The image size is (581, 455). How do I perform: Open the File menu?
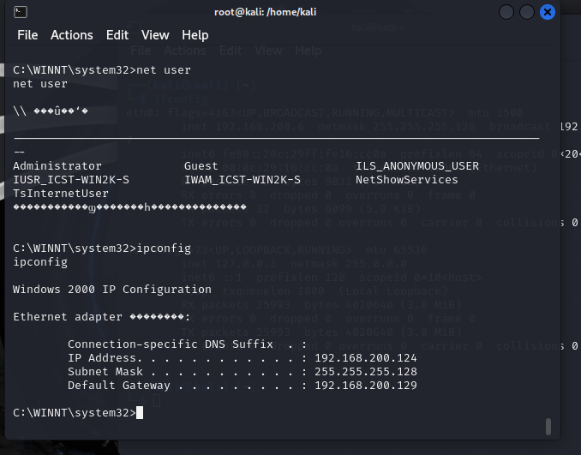tap(27, 35)
